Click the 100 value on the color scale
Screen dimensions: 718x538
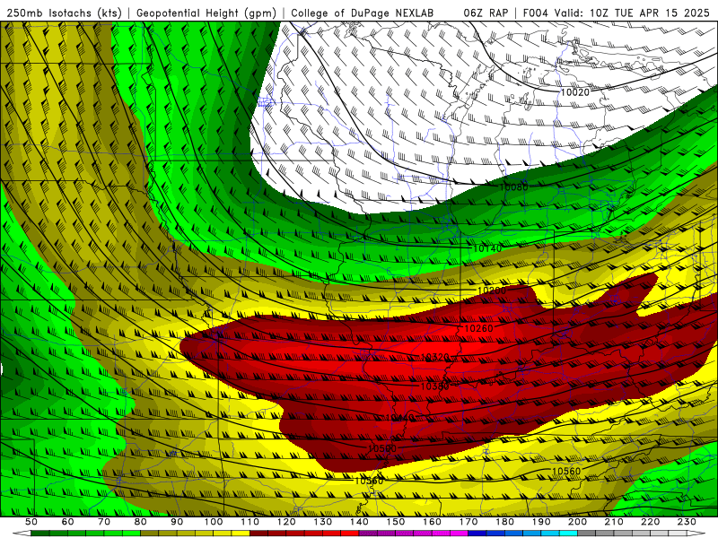click(x=214, y=522)
